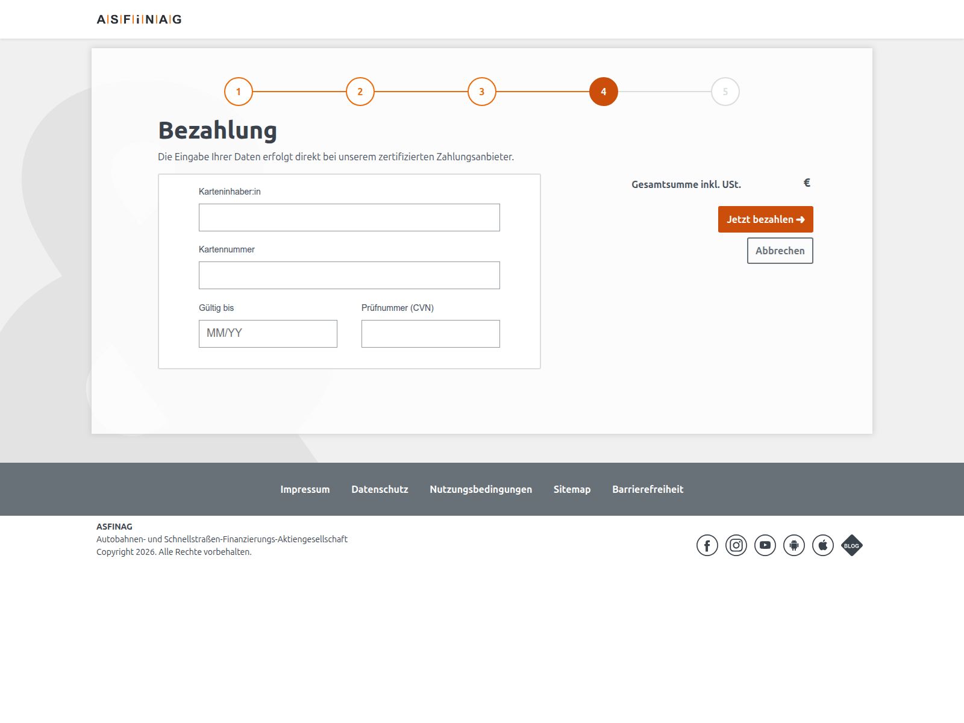
Task: Click the Autobahnen- und Schnellstraßen-Finanzierungs-Aktiengesellschaft text
Action: pos(222,539)
